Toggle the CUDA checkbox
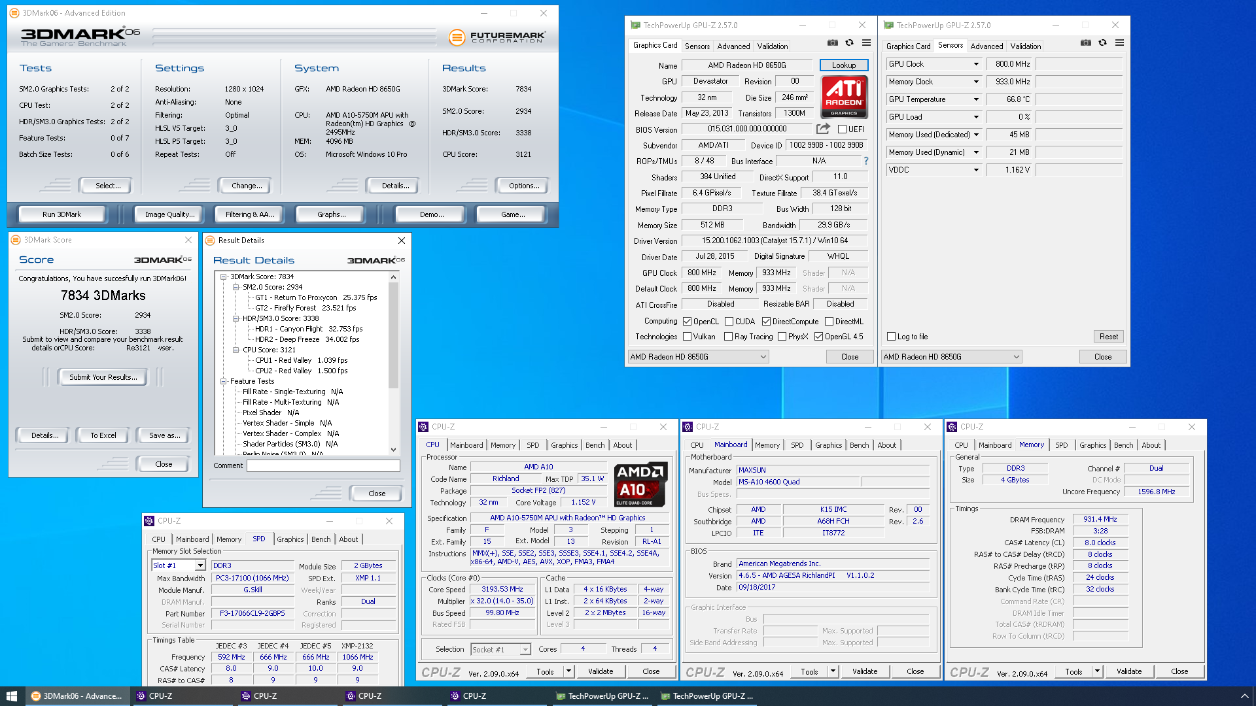Image resolution: width=1256 pixels, height=706 pixels. 729,322
